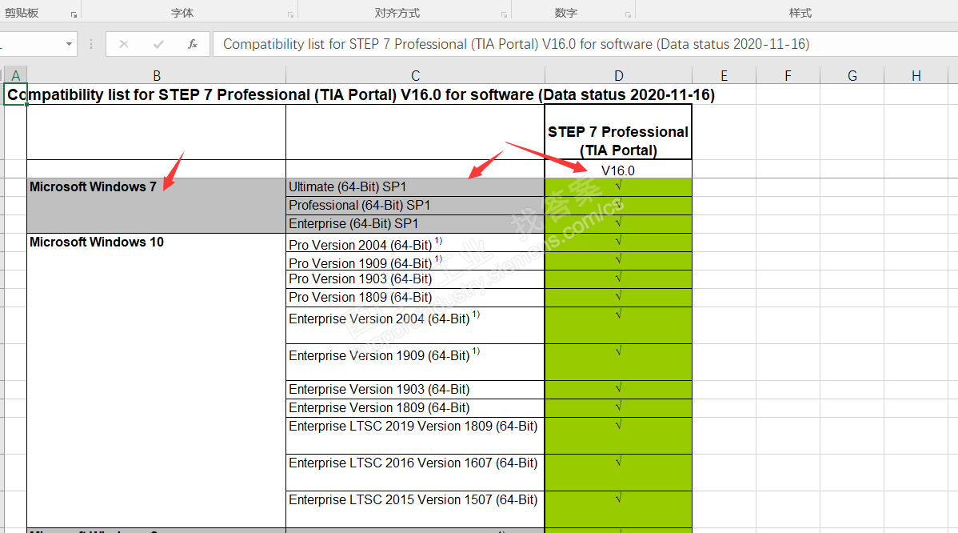Viewport: 958px width, 533px height.
Task: Click green checkmark cell for Ultimate SP1
Action: pos(618,187)
